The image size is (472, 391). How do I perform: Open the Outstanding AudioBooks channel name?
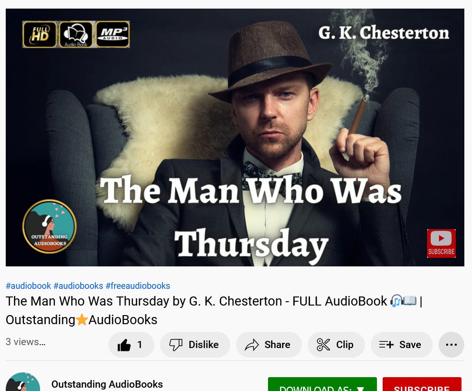pyautogui.click(x=107, y=384)
